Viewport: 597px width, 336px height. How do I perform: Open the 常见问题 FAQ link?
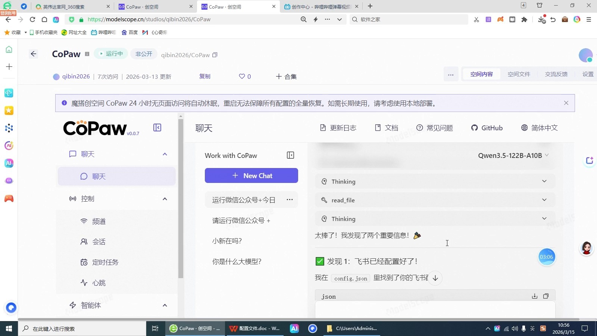pyautogui.click(x=435, y=128)
